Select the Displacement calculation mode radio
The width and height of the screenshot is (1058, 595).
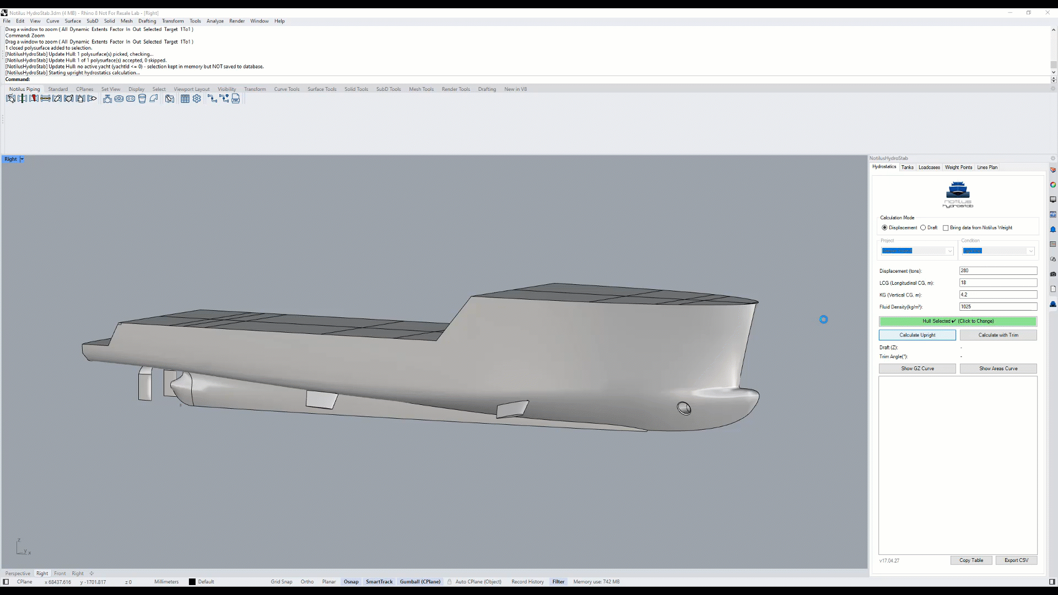pyautogui.click(x=884, y=228)
